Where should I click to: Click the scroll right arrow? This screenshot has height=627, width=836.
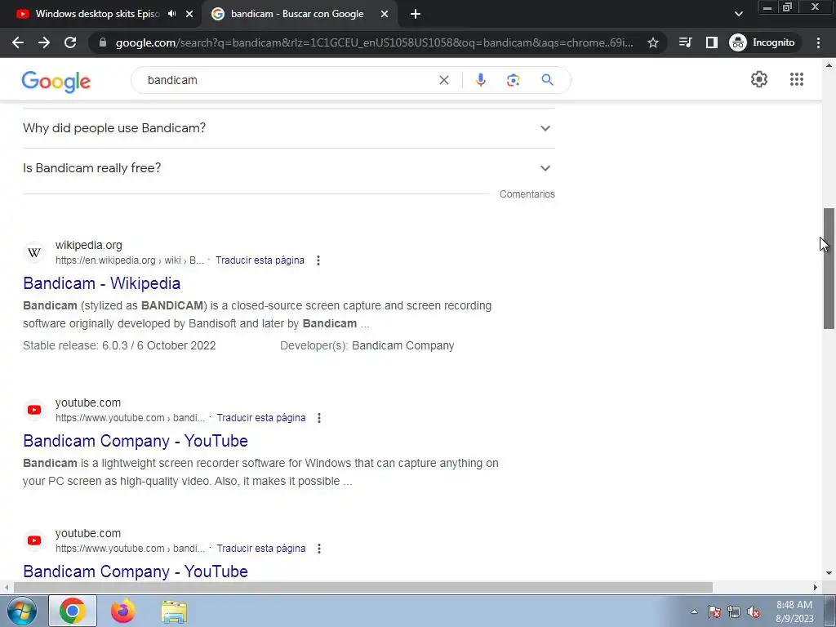click(x=816, y=588)
